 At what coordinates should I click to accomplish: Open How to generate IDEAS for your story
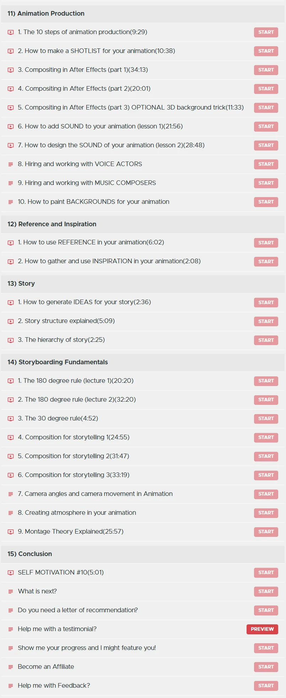[84, 302]
